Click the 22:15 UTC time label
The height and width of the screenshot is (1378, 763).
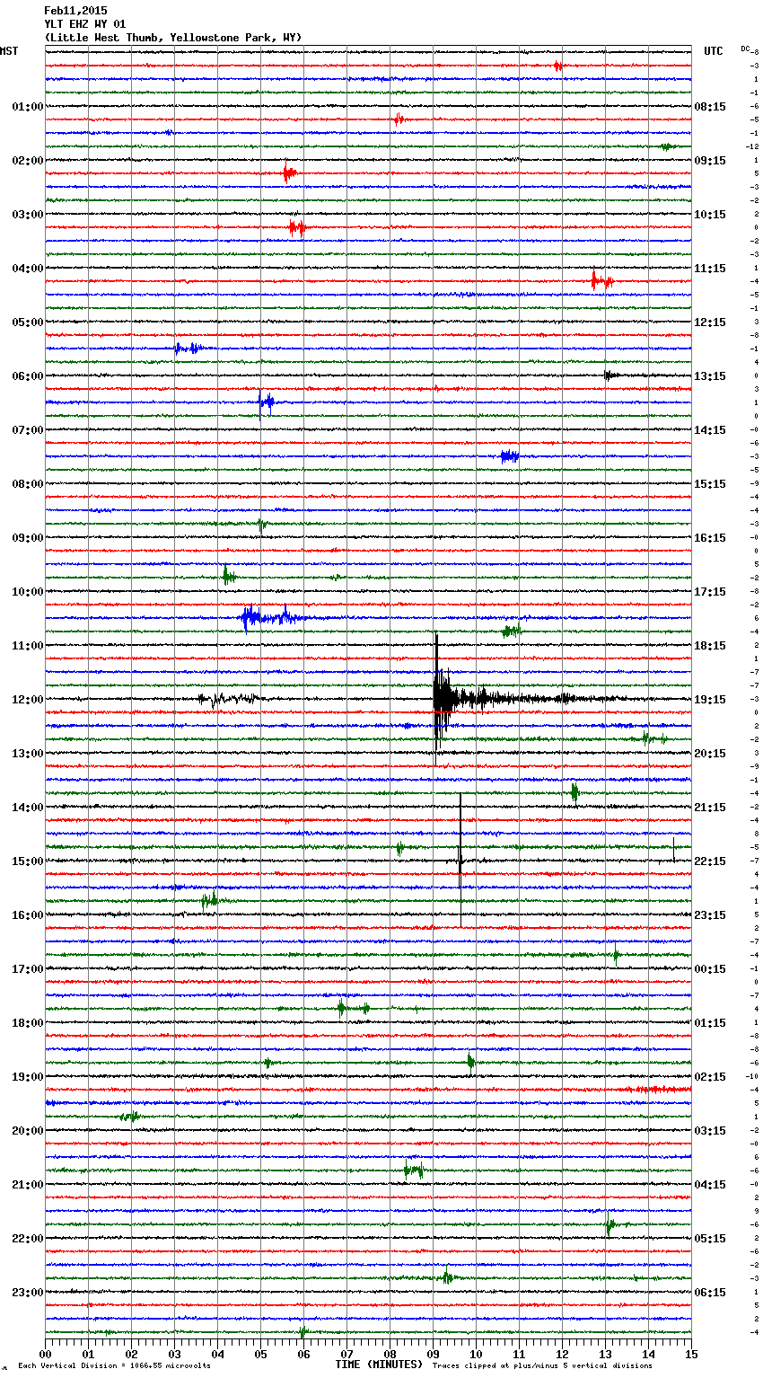710,861
